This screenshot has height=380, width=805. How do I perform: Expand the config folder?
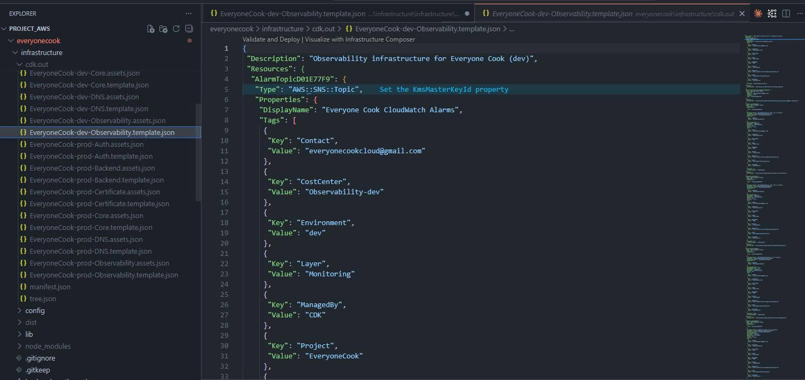pos(19,310)
